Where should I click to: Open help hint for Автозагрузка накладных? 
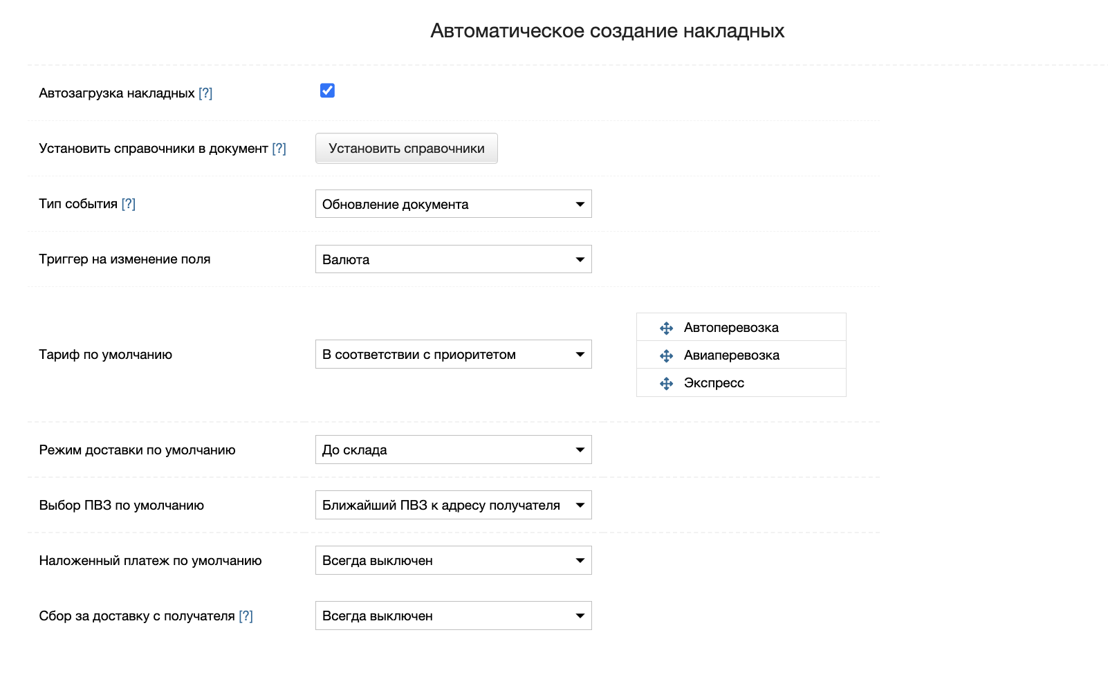coord(205,93)
